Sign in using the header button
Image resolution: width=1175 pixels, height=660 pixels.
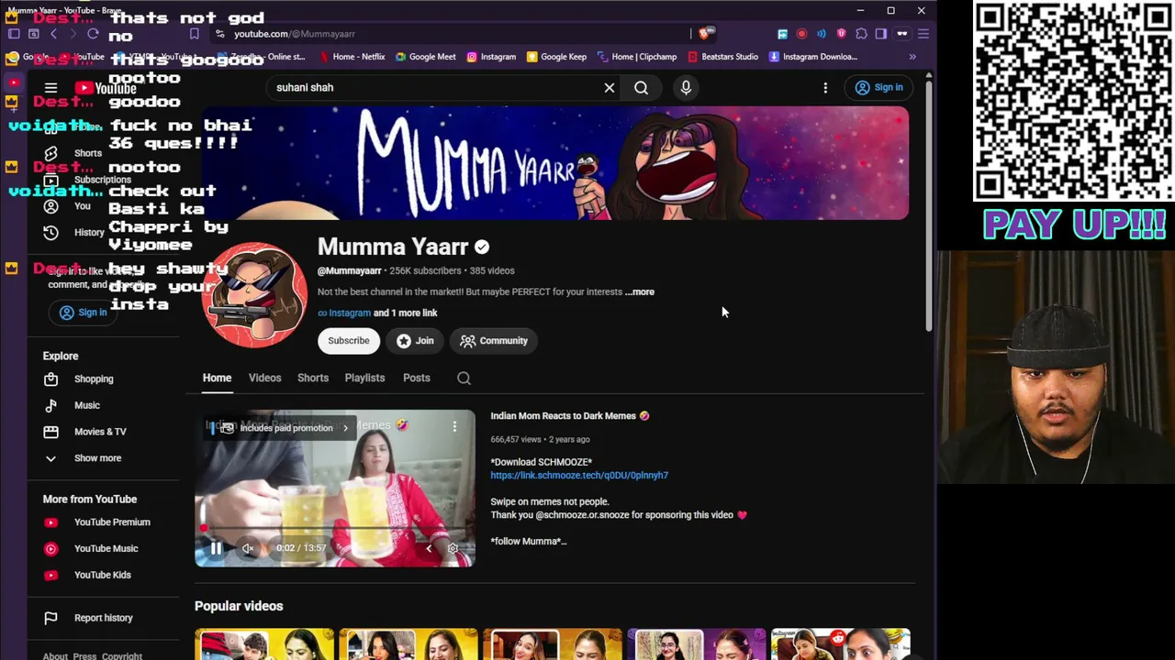879,88
